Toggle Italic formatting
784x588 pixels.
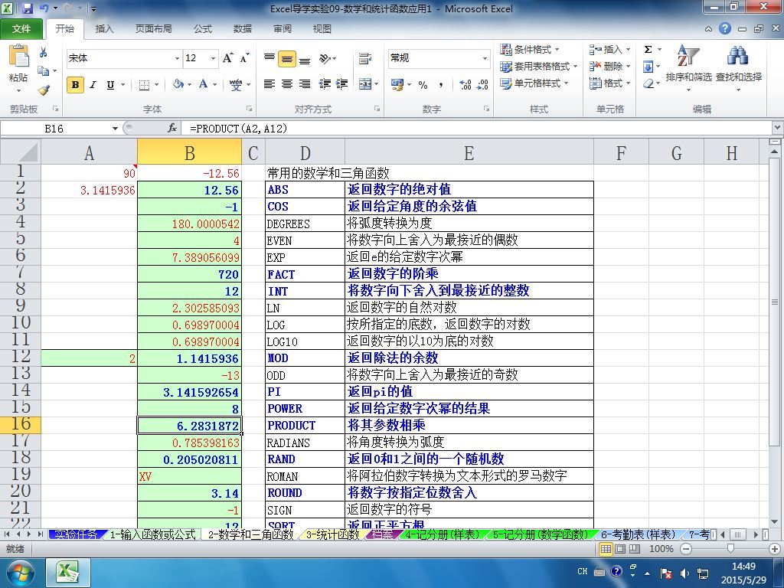pos(93,85)
